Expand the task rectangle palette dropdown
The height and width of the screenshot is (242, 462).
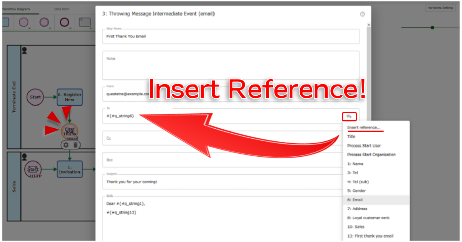click(x=91, y=28)
